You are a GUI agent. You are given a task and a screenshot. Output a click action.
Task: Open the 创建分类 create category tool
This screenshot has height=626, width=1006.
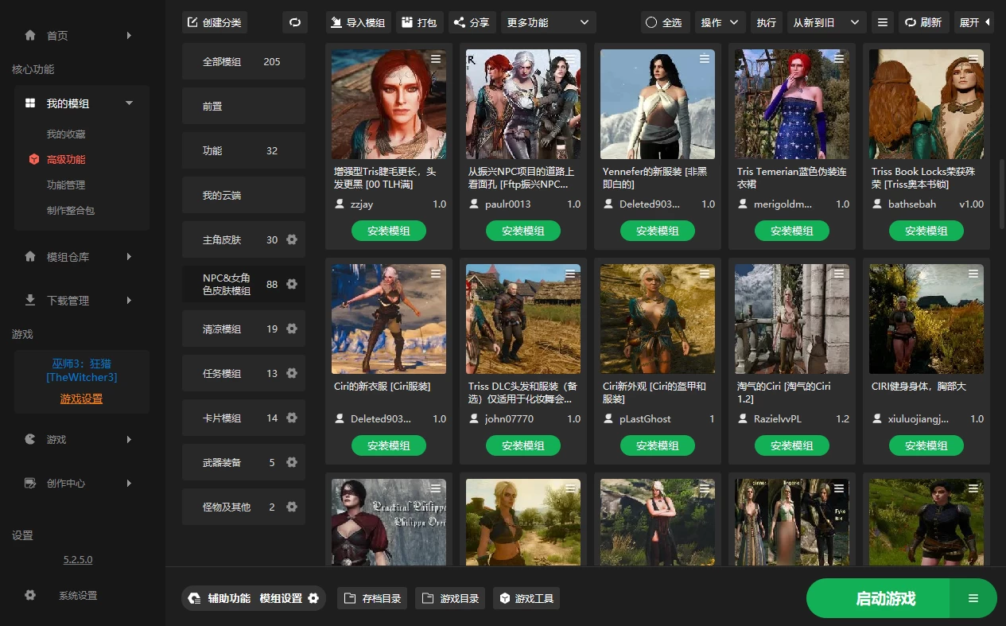coord(215,22)
